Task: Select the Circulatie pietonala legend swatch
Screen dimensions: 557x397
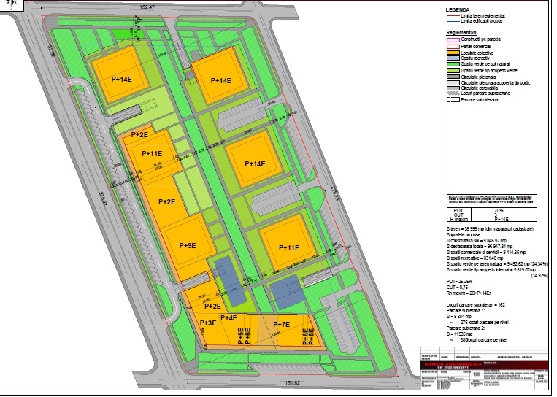Action: click(x=452, y=75)
